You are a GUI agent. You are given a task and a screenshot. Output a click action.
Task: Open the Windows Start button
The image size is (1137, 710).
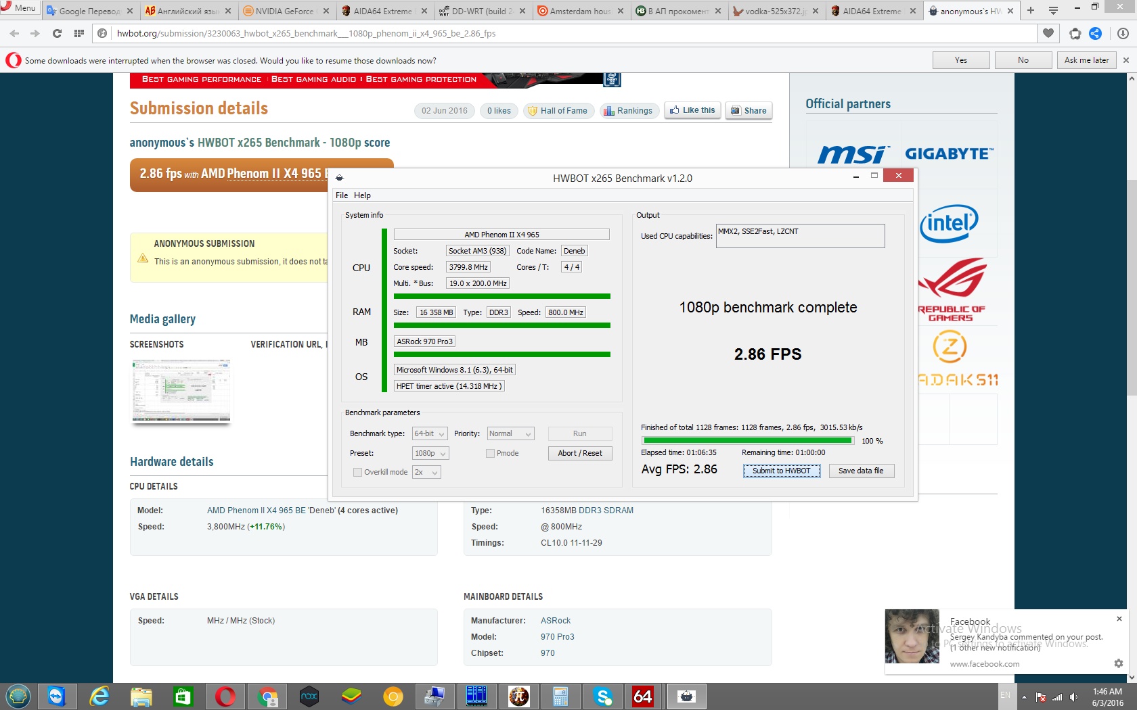coord(18,696)
